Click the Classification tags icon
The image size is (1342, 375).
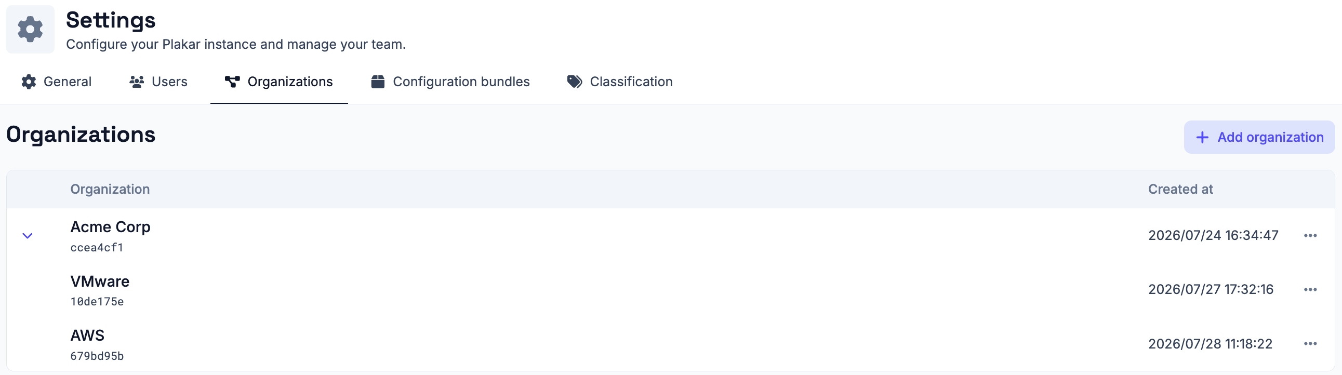point(575,82)
